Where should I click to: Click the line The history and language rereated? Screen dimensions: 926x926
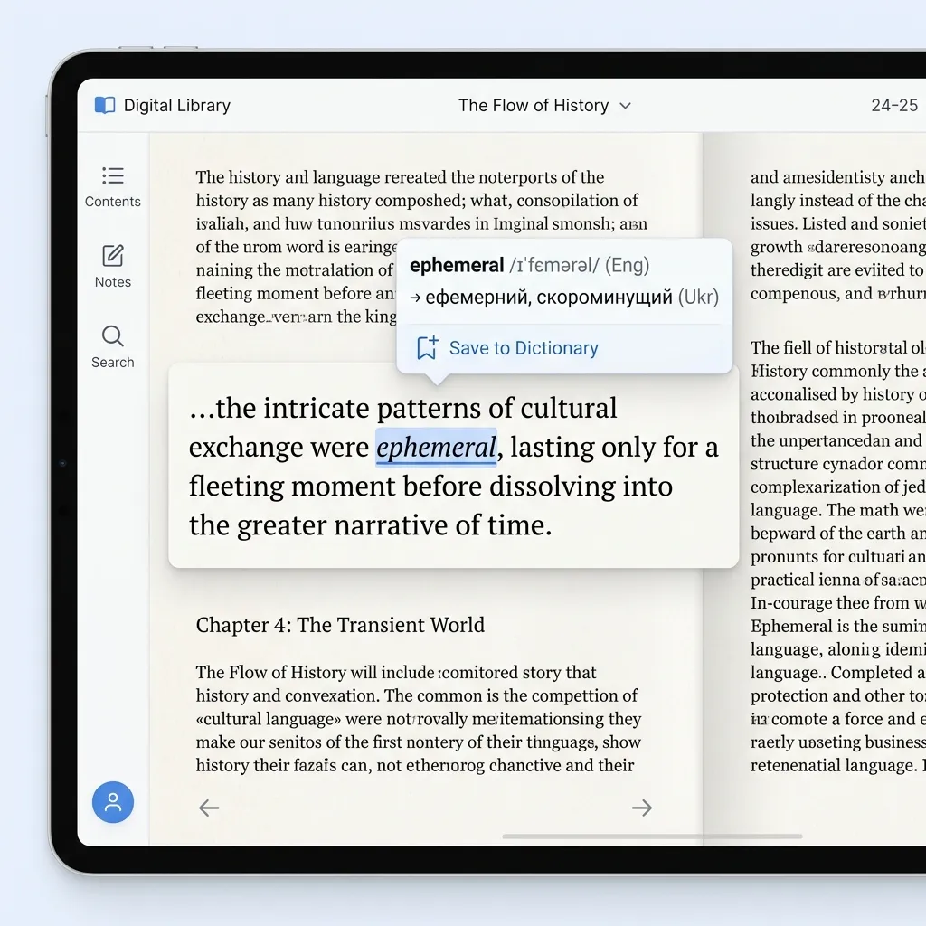coord(400,177)
